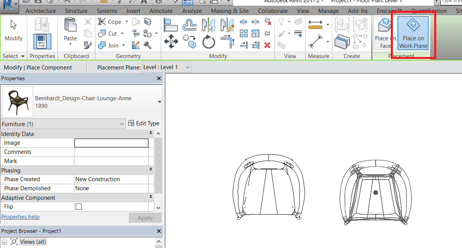462x248 pixels.
Task: Select the Move tool
Action: pyautogui.click(x=171, y=41)
